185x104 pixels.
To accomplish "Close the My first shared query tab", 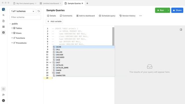I will [x=36, y=3].
